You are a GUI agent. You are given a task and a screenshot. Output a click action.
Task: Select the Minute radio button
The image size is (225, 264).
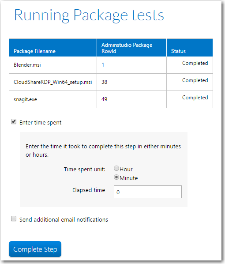tap(116, 177)
